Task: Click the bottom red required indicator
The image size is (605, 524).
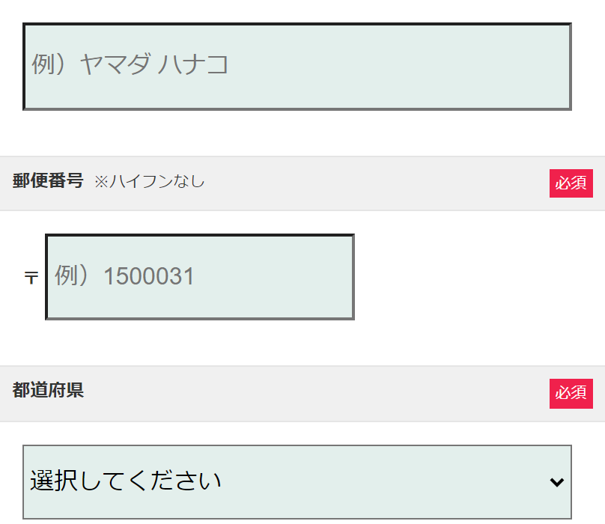Action: (x=571, y=394)
